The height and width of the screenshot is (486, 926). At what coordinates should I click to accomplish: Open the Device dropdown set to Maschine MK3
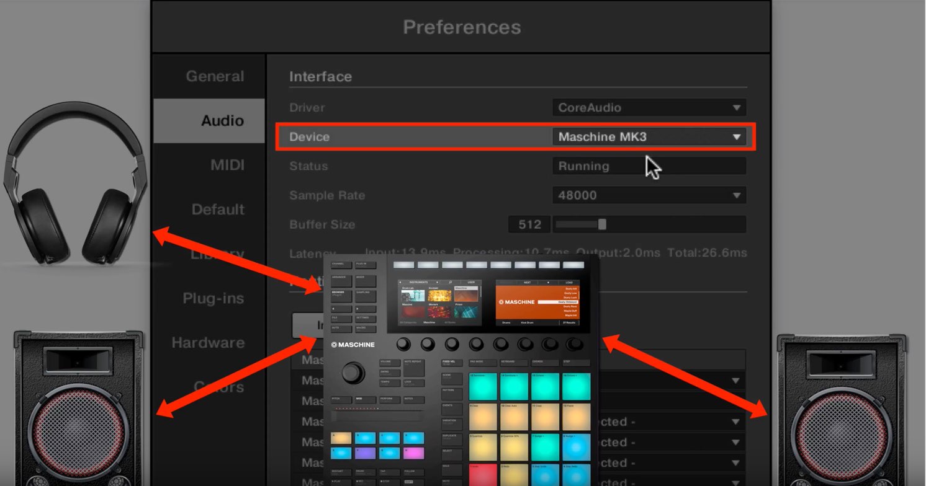click(649, 136)
